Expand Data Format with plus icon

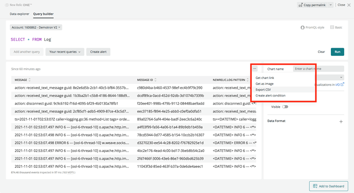click(x=341, y=121)
